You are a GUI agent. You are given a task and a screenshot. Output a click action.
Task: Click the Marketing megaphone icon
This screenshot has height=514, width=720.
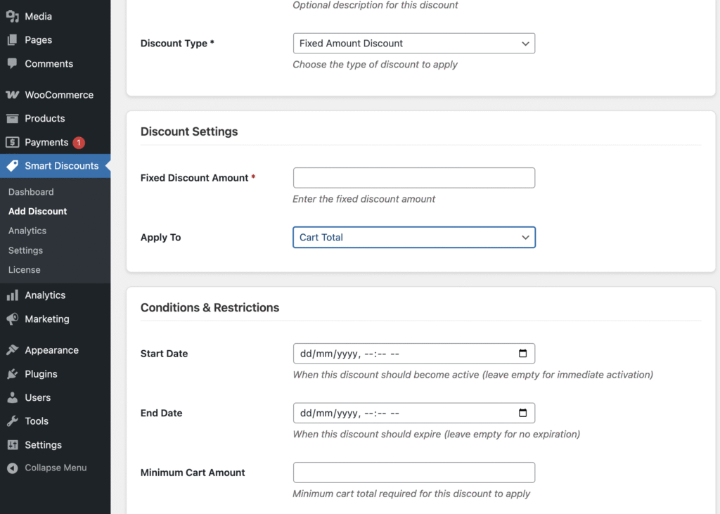(12, 319)
